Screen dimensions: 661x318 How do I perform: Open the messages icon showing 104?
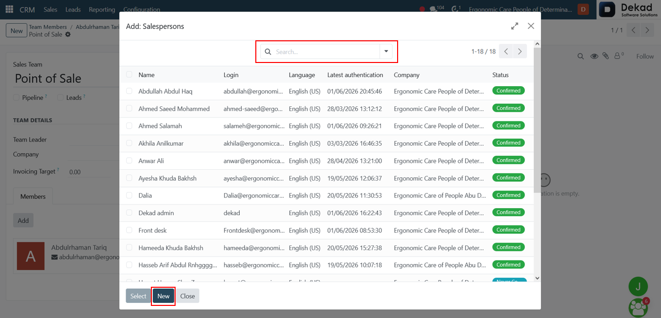tap(436, 9)
